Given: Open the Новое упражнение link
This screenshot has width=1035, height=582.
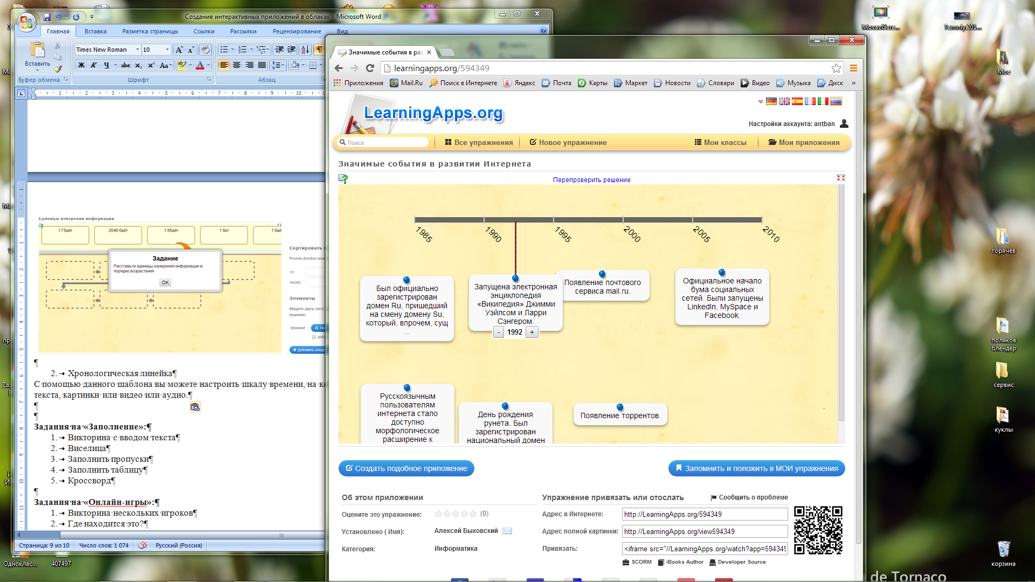Looking at the screenshot, I should (x=568, y=142).
